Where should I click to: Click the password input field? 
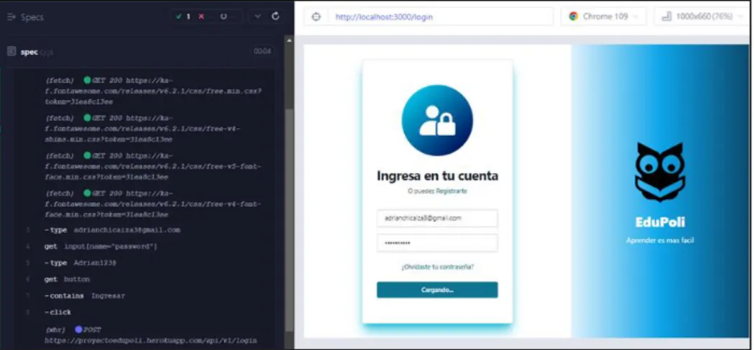pyautogui.click(x=437, y=243)
